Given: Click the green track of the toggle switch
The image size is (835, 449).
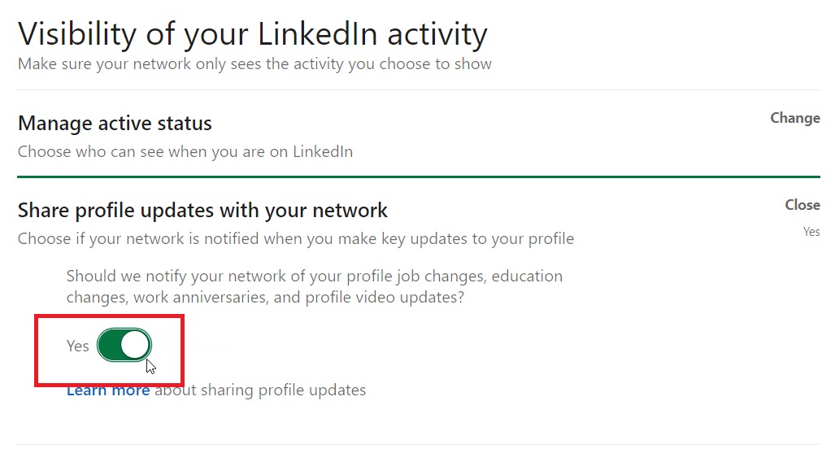Looking at the screenshot, I should tap(111, 346).
